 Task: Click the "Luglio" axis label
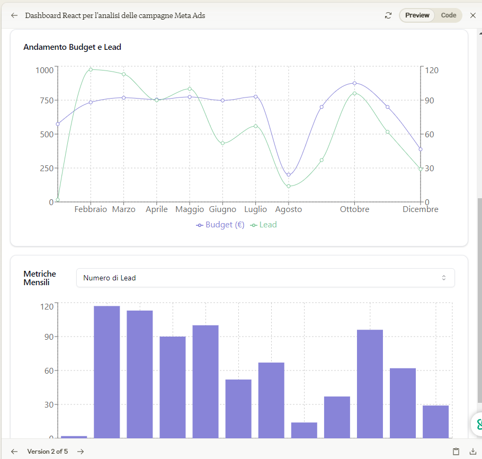point(255,209)
